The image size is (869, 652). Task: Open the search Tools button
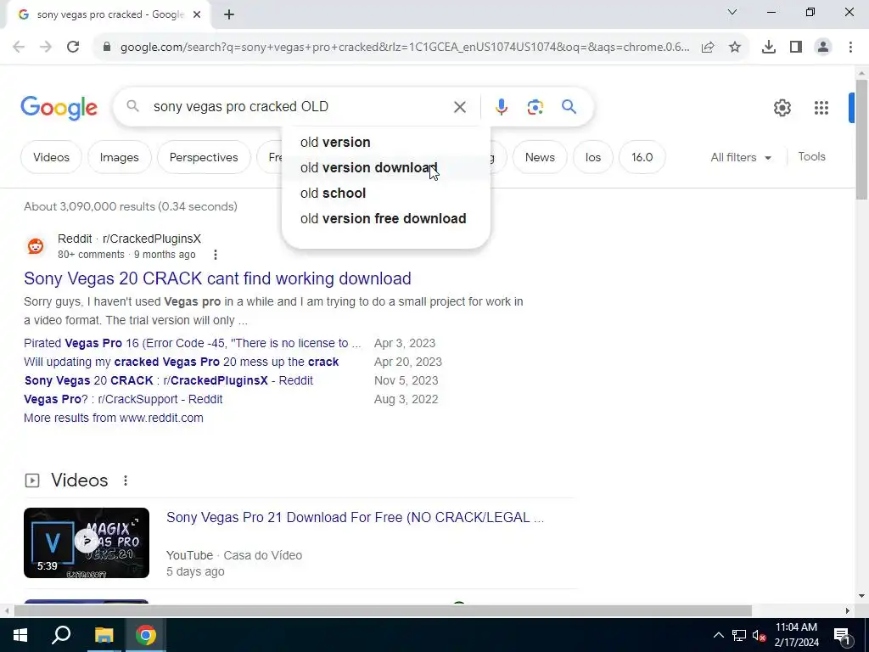(812, 157)
